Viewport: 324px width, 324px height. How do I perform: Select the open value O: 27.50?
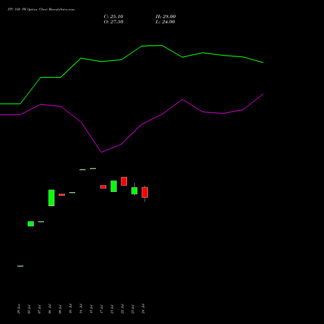(x=113, y=22)
